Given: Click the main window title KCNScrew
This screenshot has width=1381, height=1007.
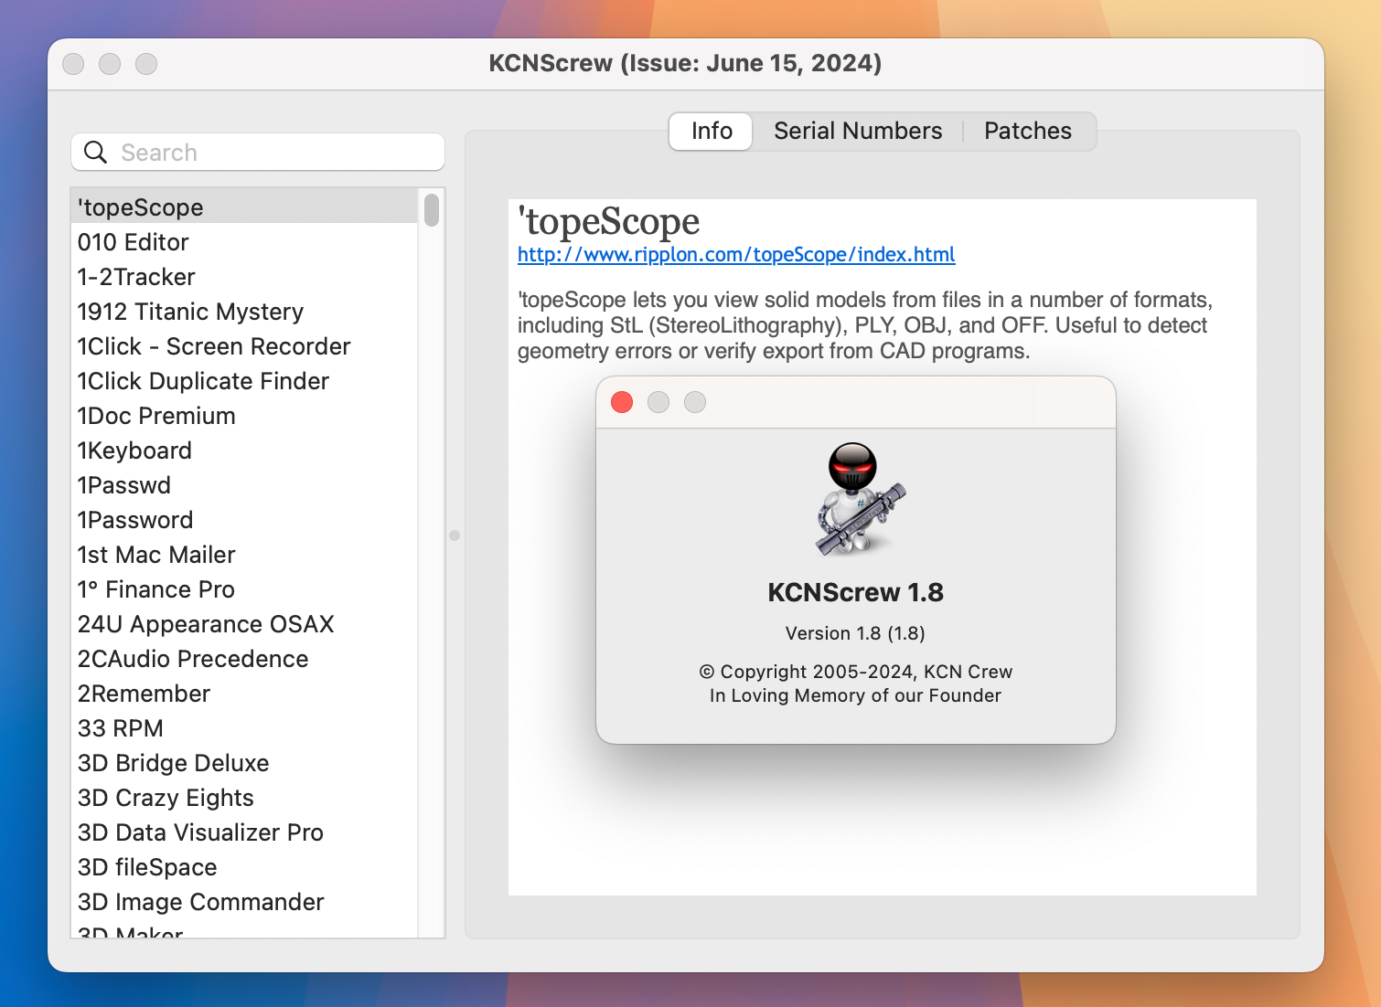Looking at the screenshot, I should [685, 63].
